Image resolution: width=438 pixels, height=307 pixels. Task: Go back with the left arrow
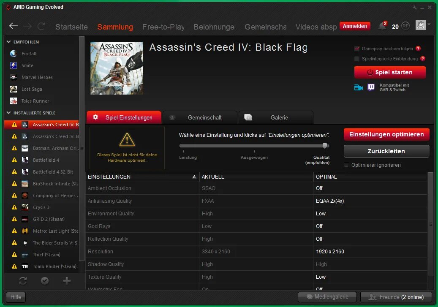click(x=14, y=26)
